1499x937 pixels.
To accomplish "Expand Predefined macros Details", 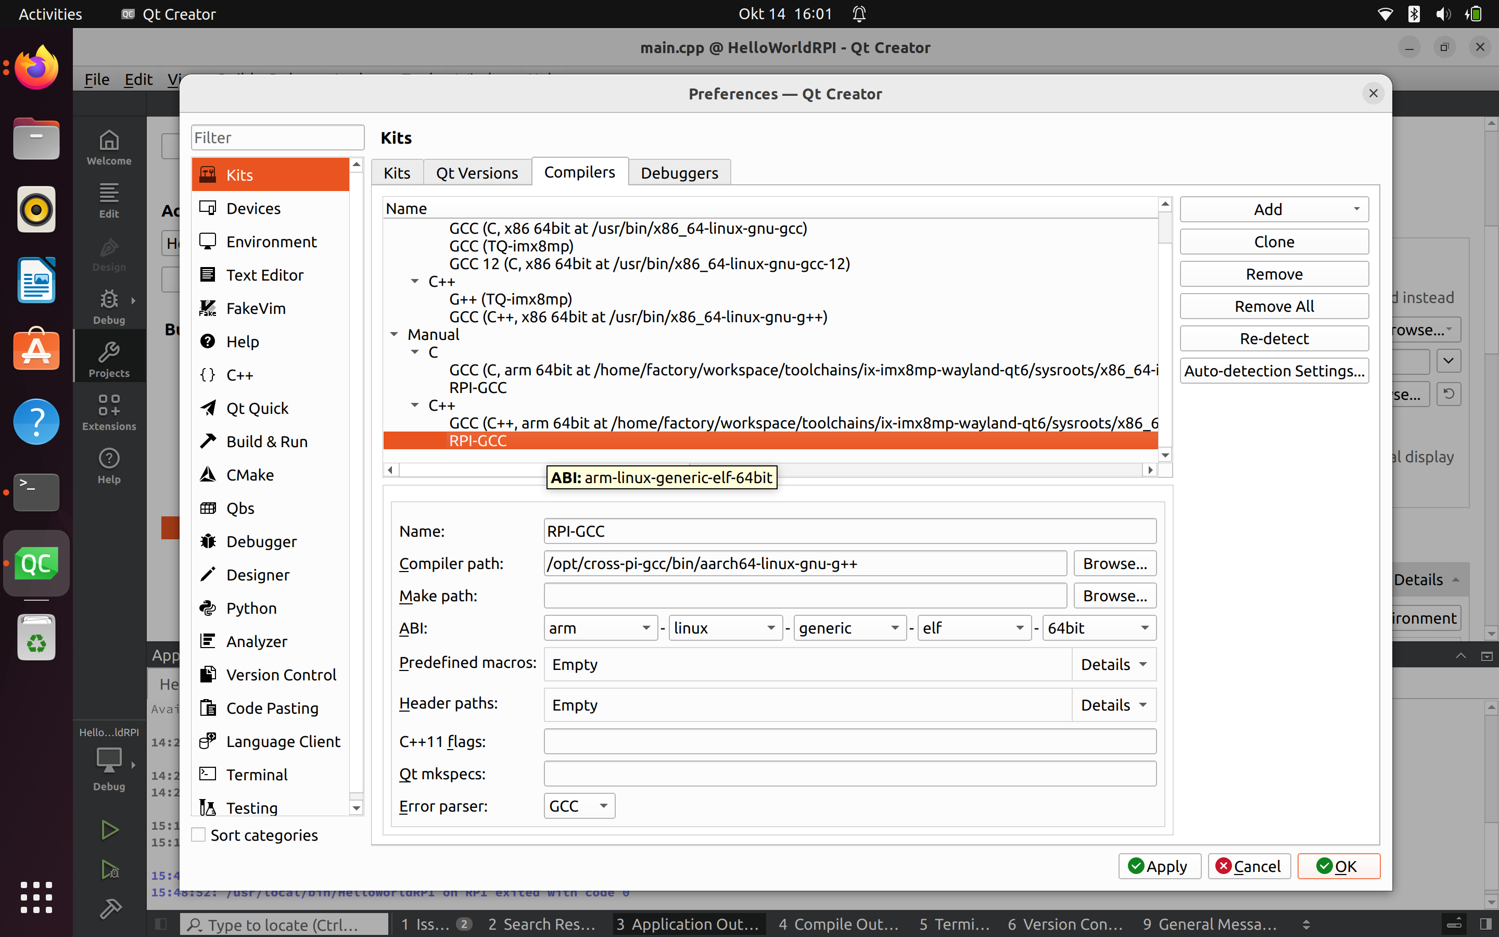I will 1114,664.
